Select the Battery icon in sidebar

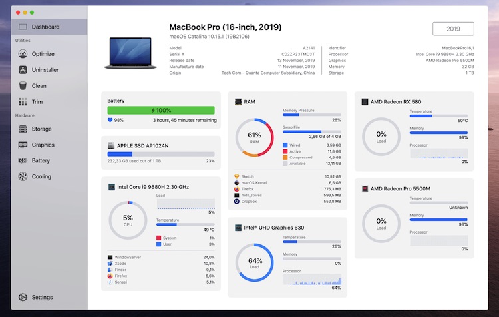coord(23,161)
